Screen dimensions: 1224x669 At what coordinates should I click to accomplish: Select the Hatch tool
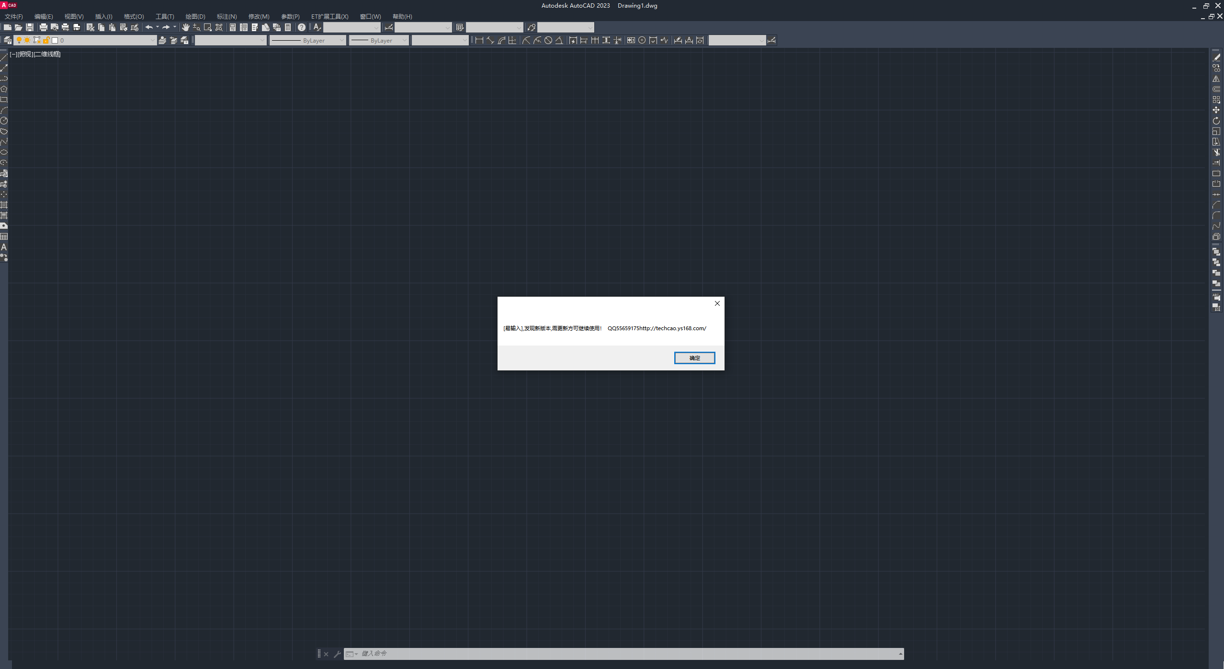click(x=4, y=205)
